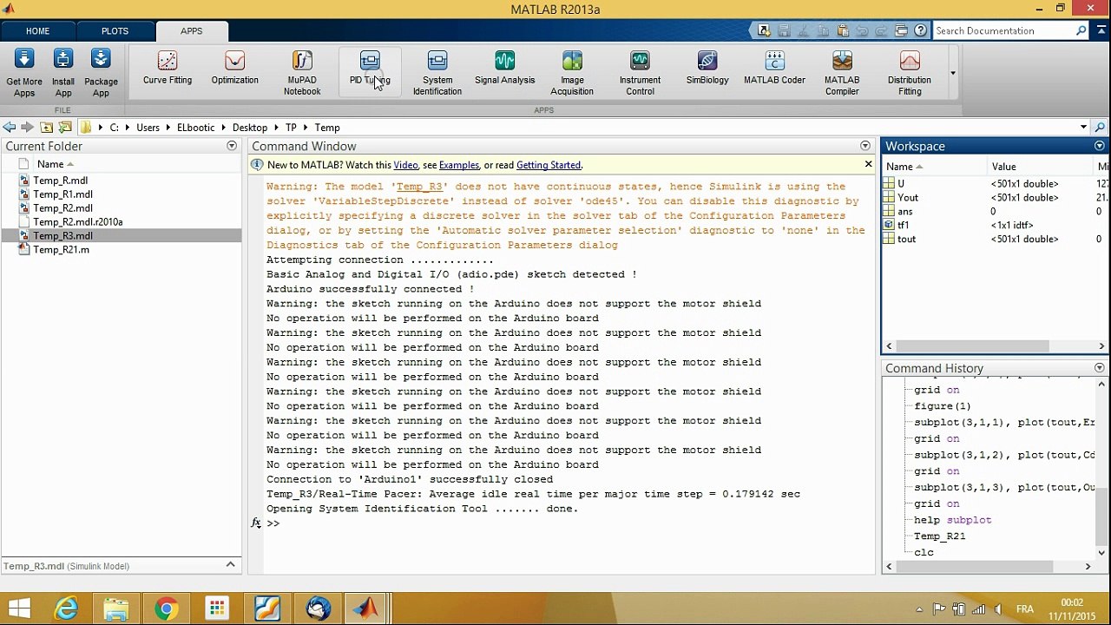Click the Cut icon in quick access toolbar
Viewport: 1111px width, 625px height.
point(803,30)
